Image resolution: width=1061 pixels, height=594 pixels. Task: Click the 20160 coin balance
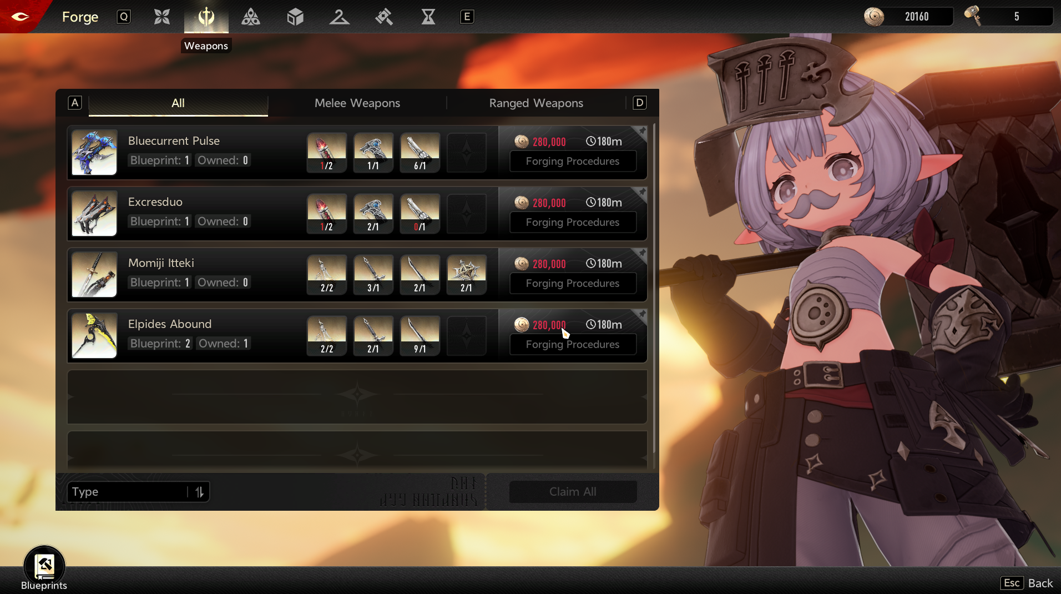[x=917, y=17]
